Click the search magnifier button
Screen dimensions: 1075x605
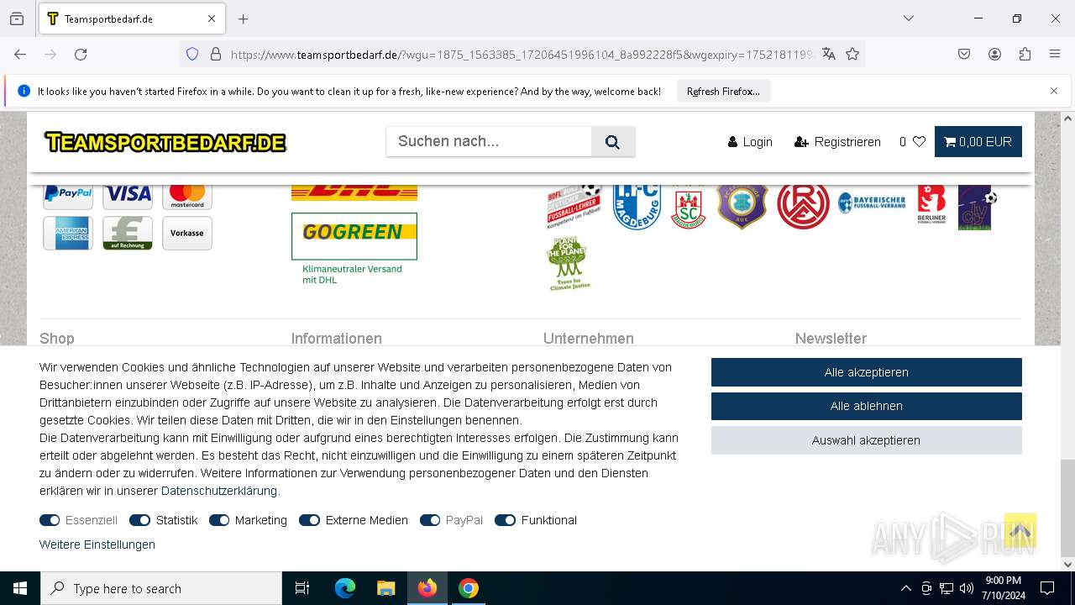tap(613, 142)
